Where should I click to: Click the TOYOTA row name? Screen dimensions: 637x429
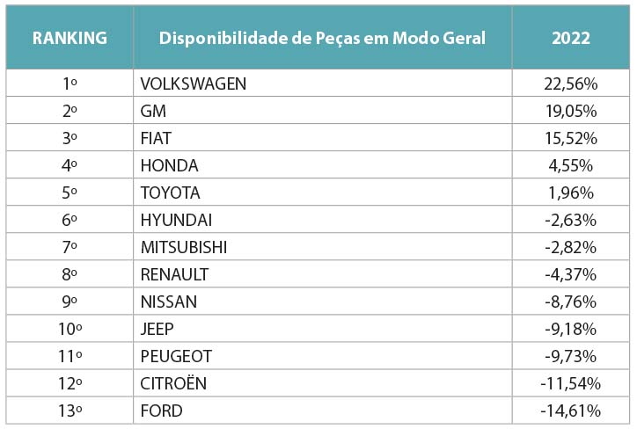click(x=171, y=193)
